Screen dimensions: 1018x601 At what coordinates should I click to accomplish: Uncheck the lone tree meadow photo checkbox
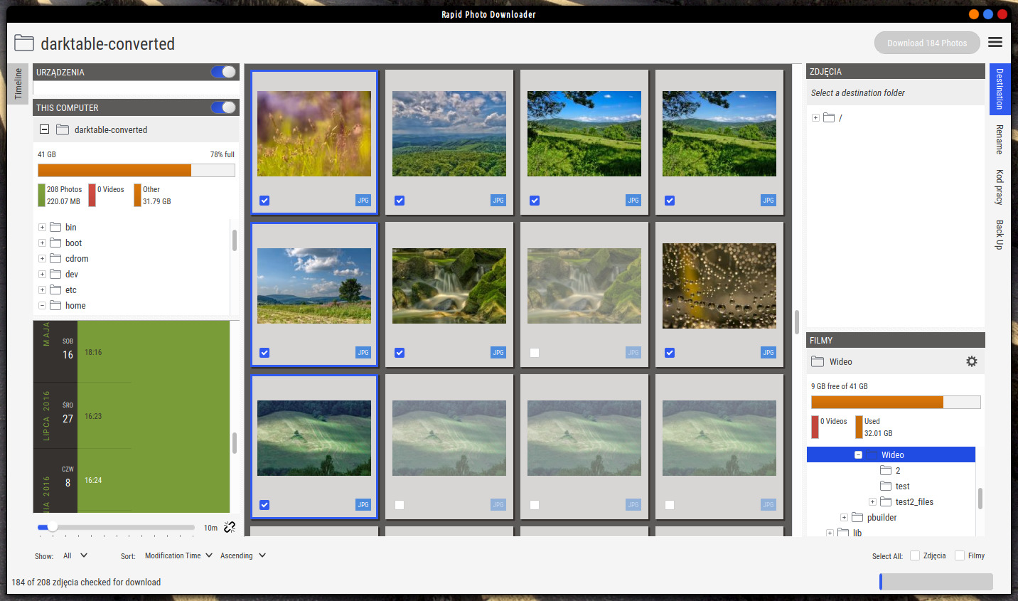click(x=264, y=353)
